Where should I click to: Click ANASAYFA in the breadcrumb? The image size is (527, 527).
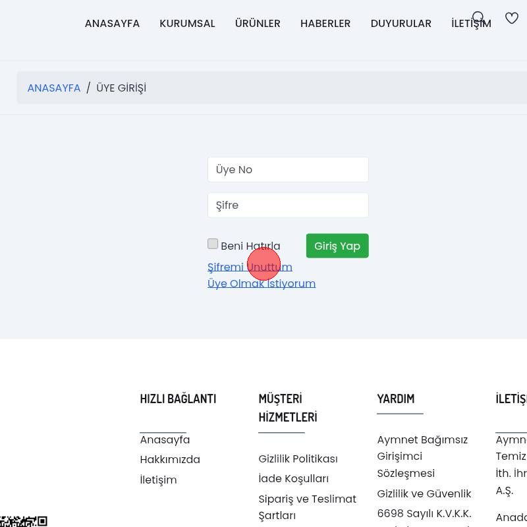tap(54, 88)
